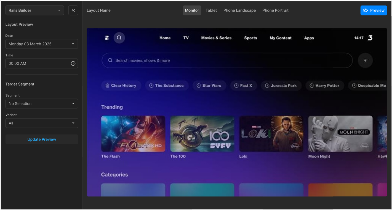
Task: Click the Time input field
Action: point(42,63)
